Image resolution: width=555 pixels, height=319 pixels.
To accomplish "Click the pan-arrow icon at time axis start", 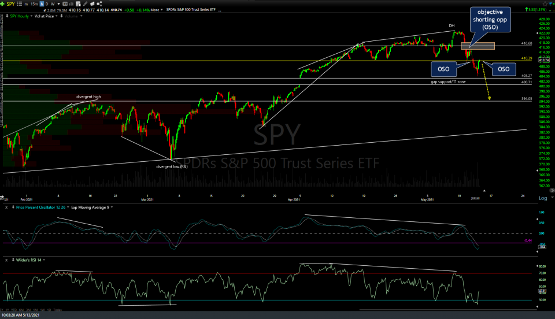I will [2, 197].
